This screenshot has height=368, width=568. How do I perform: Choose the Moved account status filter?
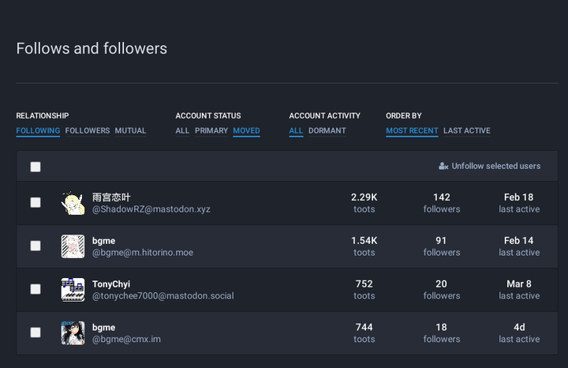coord(246,131)
